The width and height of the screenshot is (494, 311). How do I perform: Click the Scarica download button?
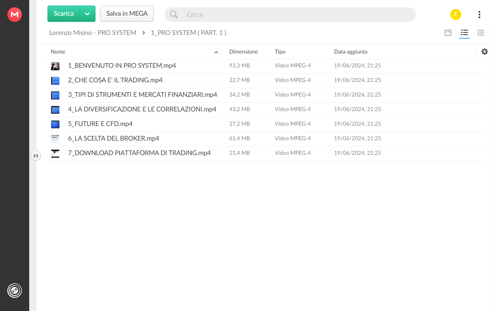click(63, 14)
